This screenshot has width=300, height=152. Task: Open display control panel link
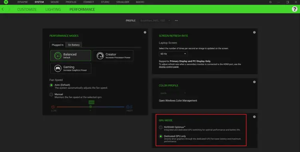coord(169,67)
